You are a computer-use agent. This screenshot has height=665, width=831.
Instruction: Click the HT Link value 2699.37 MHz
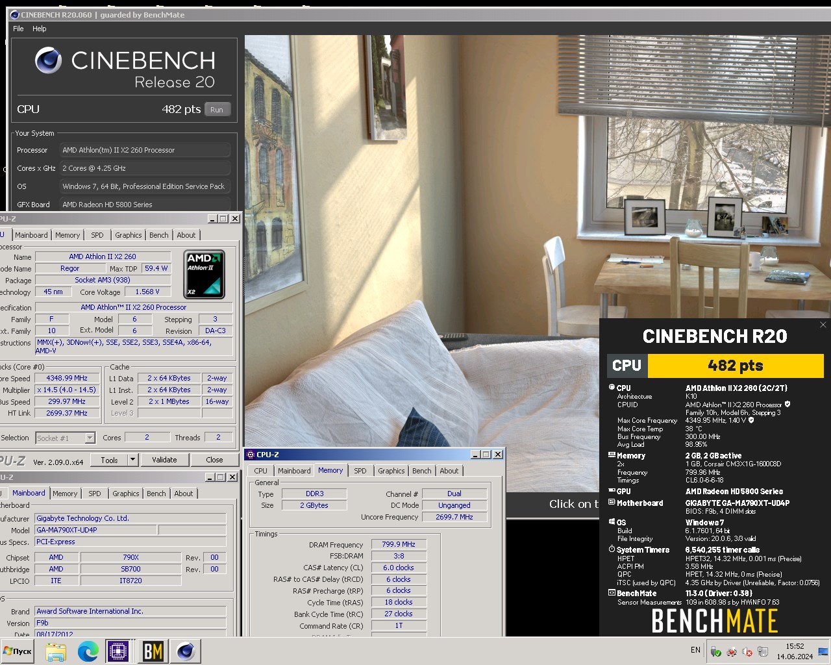click(x=67, y=413)
